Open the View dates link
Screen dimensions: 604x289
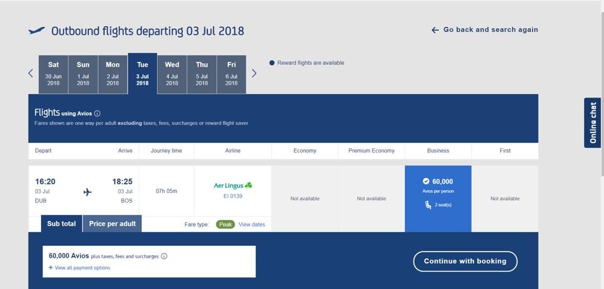pyautogui.click(x=252, y=225)
